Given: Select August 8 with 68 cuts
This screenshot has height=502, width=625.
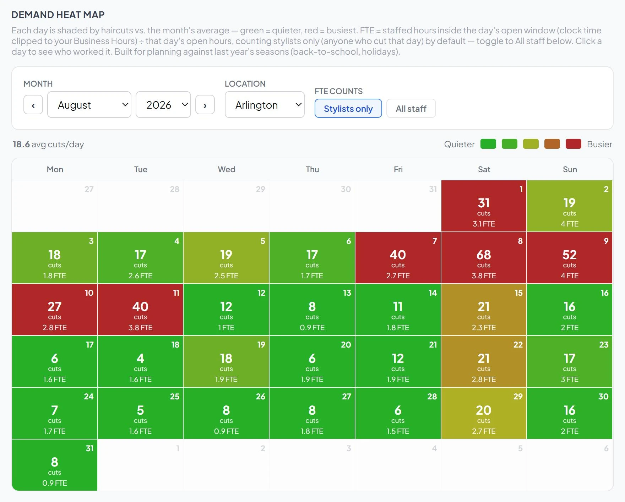Looking at the screenshot, I should 484,258.
